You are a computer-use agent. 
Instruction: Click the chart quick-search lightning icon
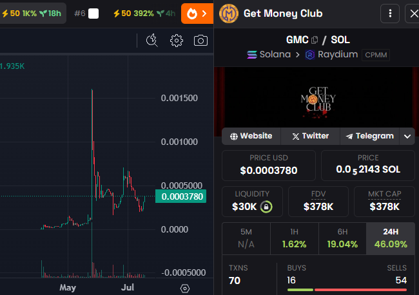click(x=151, y=41)
